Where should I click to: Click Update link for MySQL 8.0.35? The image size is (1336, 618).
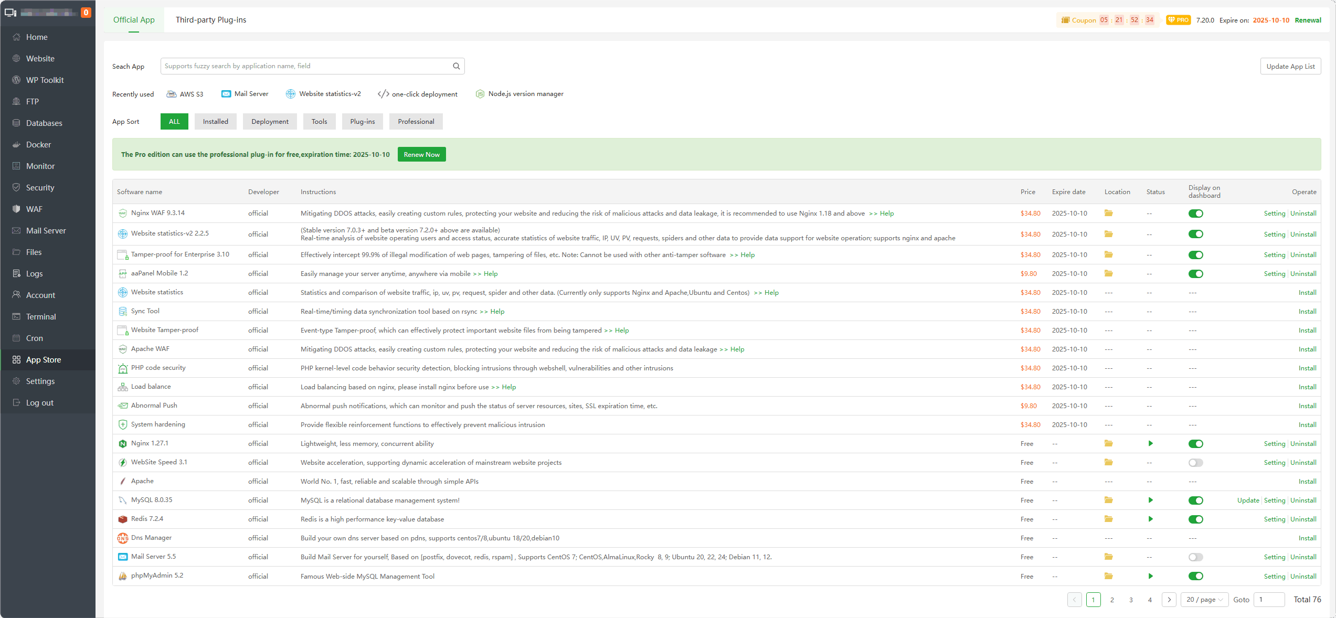(1248, 500)
